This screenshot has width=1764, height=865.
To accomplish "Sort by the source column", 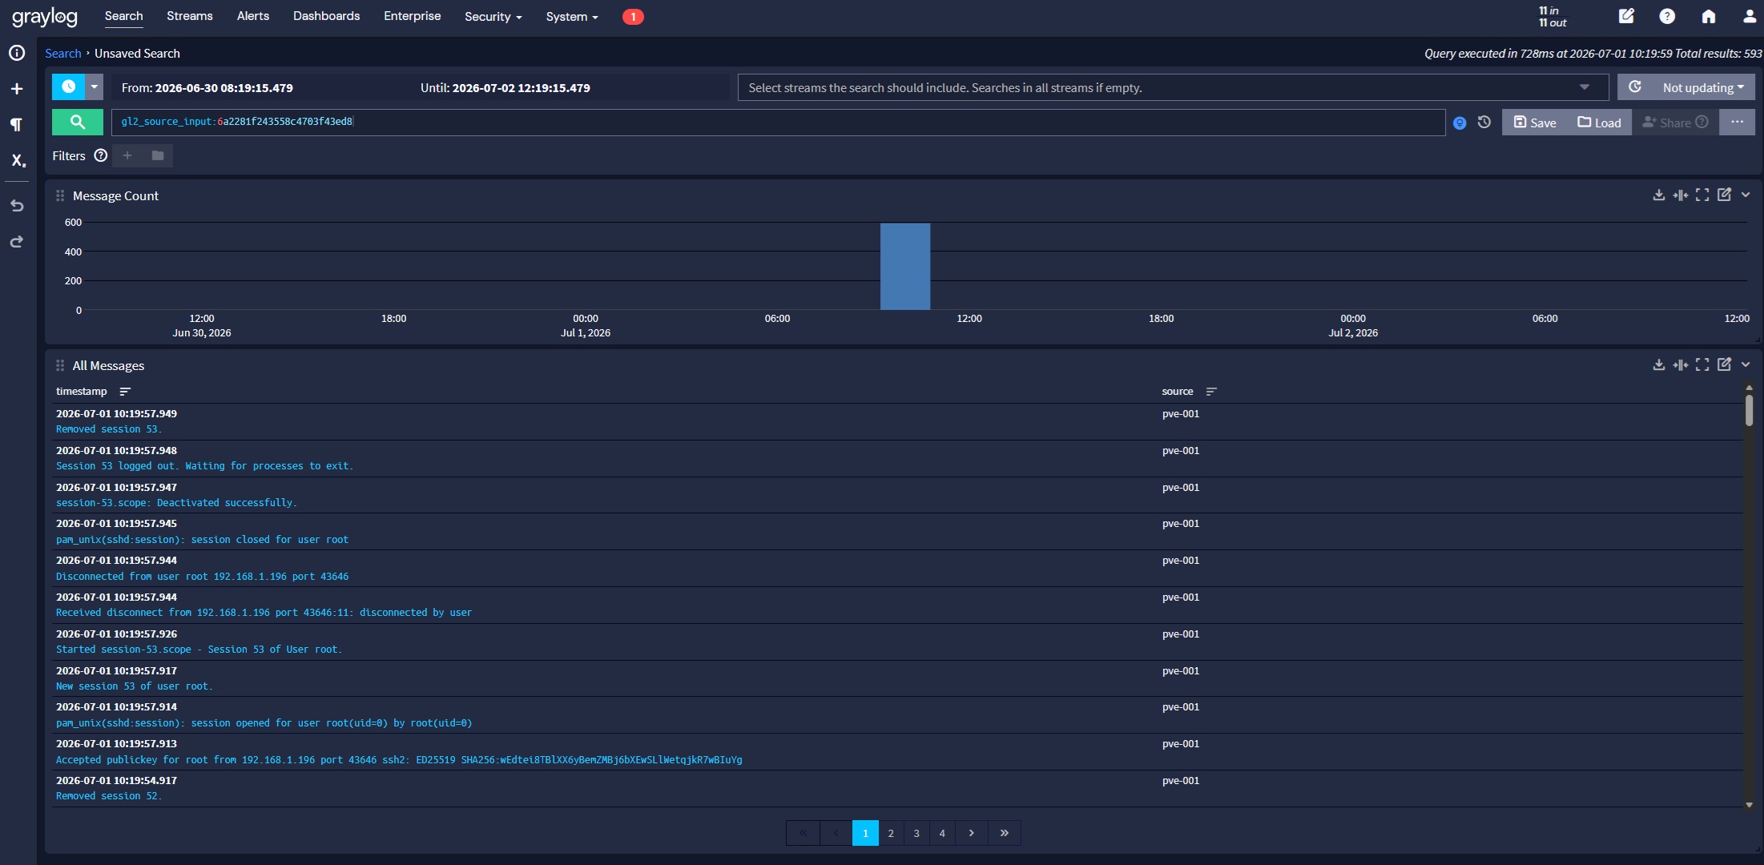I will point(1211,392).
